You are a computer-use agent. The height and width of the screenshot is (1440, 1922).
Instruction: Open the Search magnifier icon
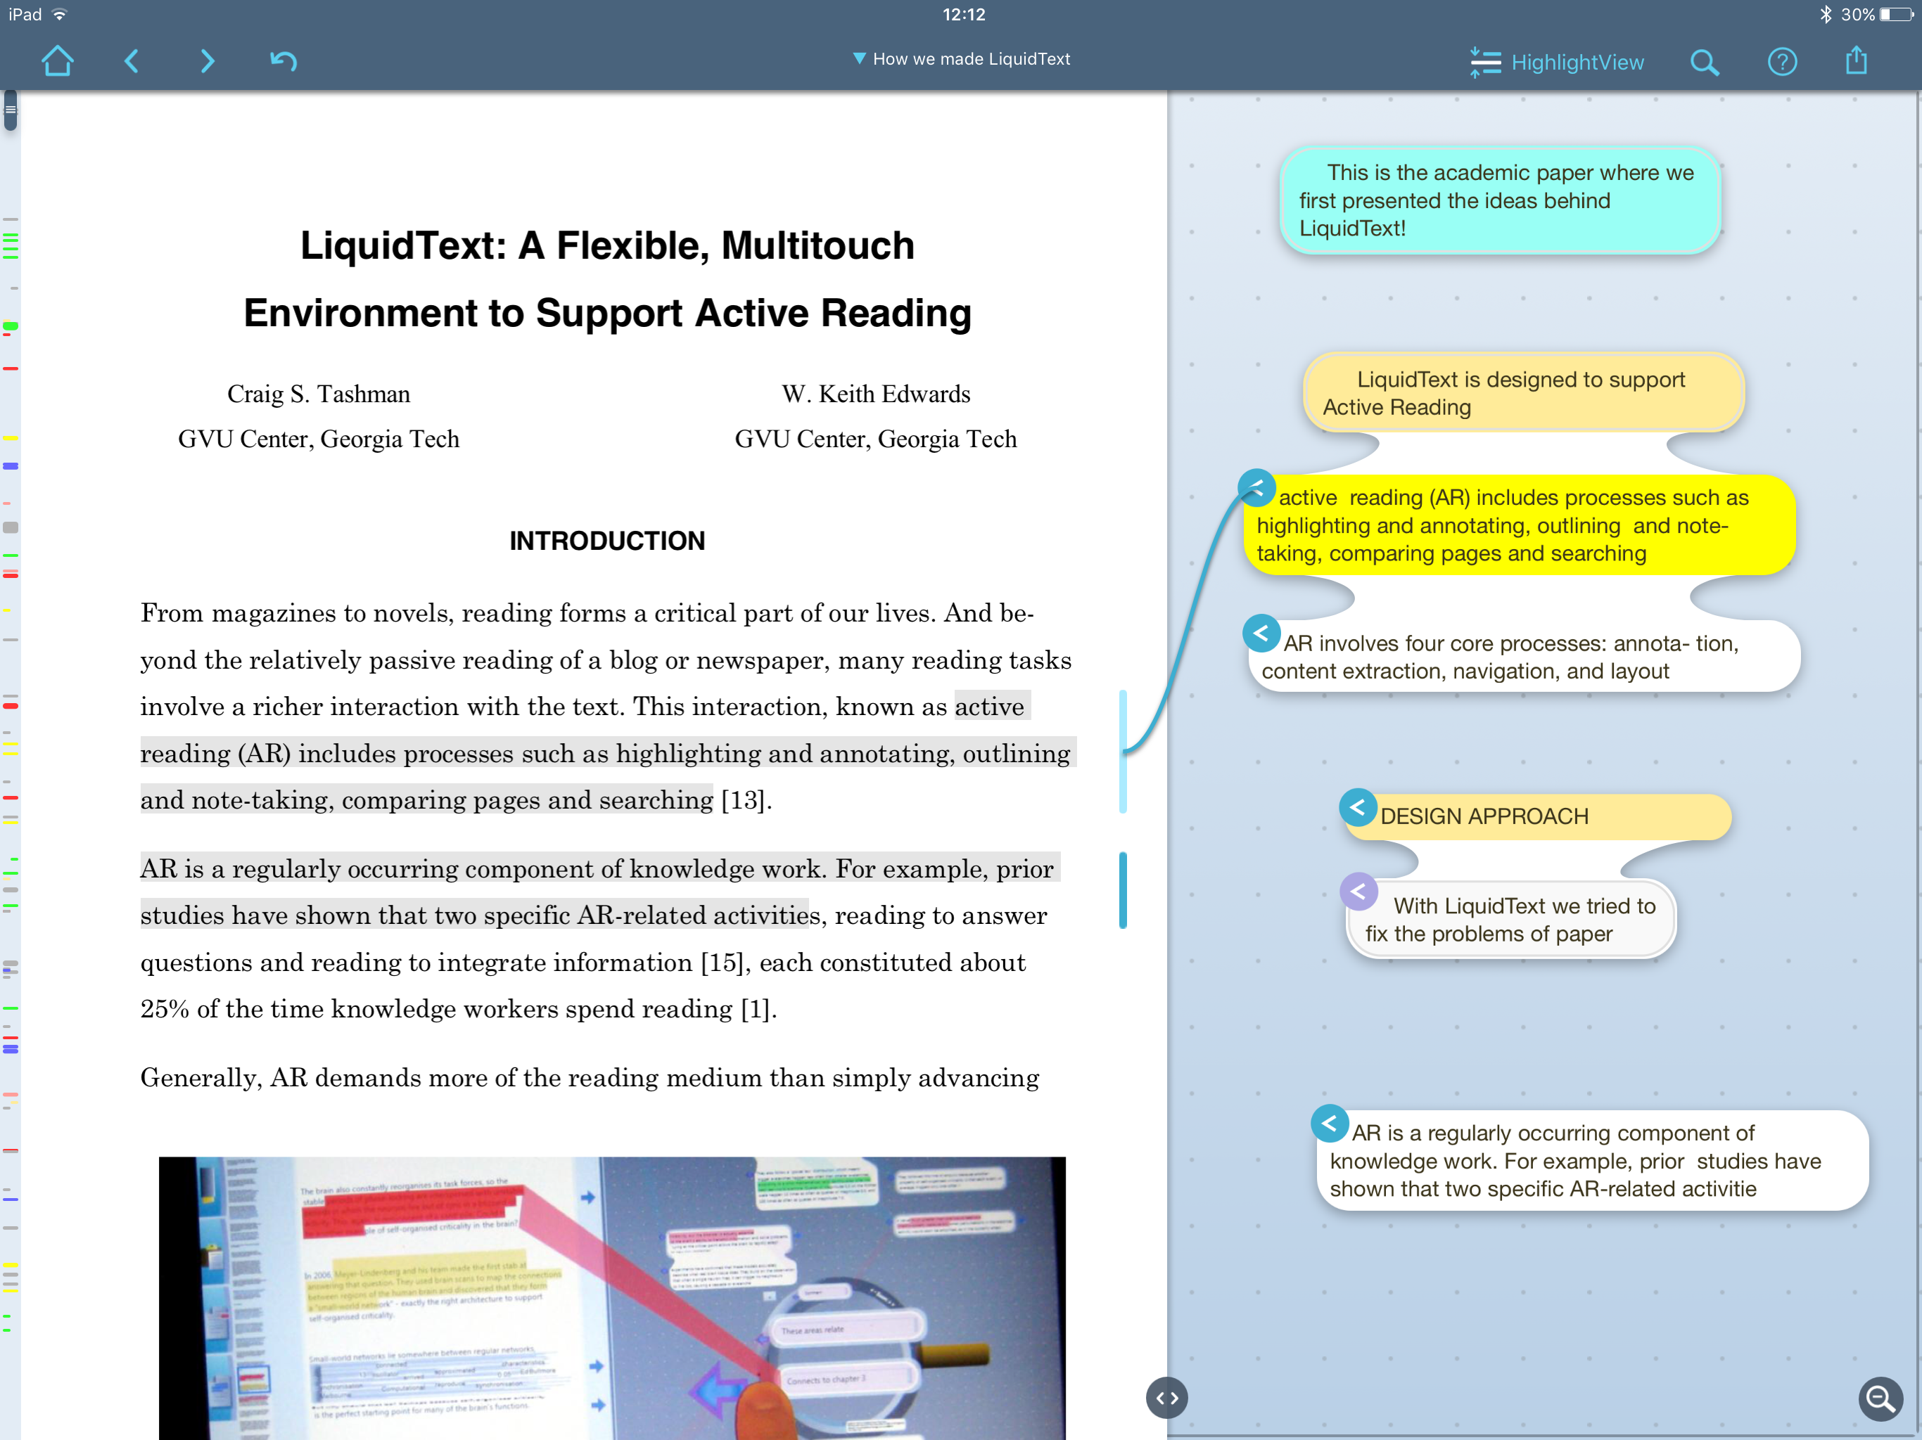pyautogui.click(x=1704, y=62)
